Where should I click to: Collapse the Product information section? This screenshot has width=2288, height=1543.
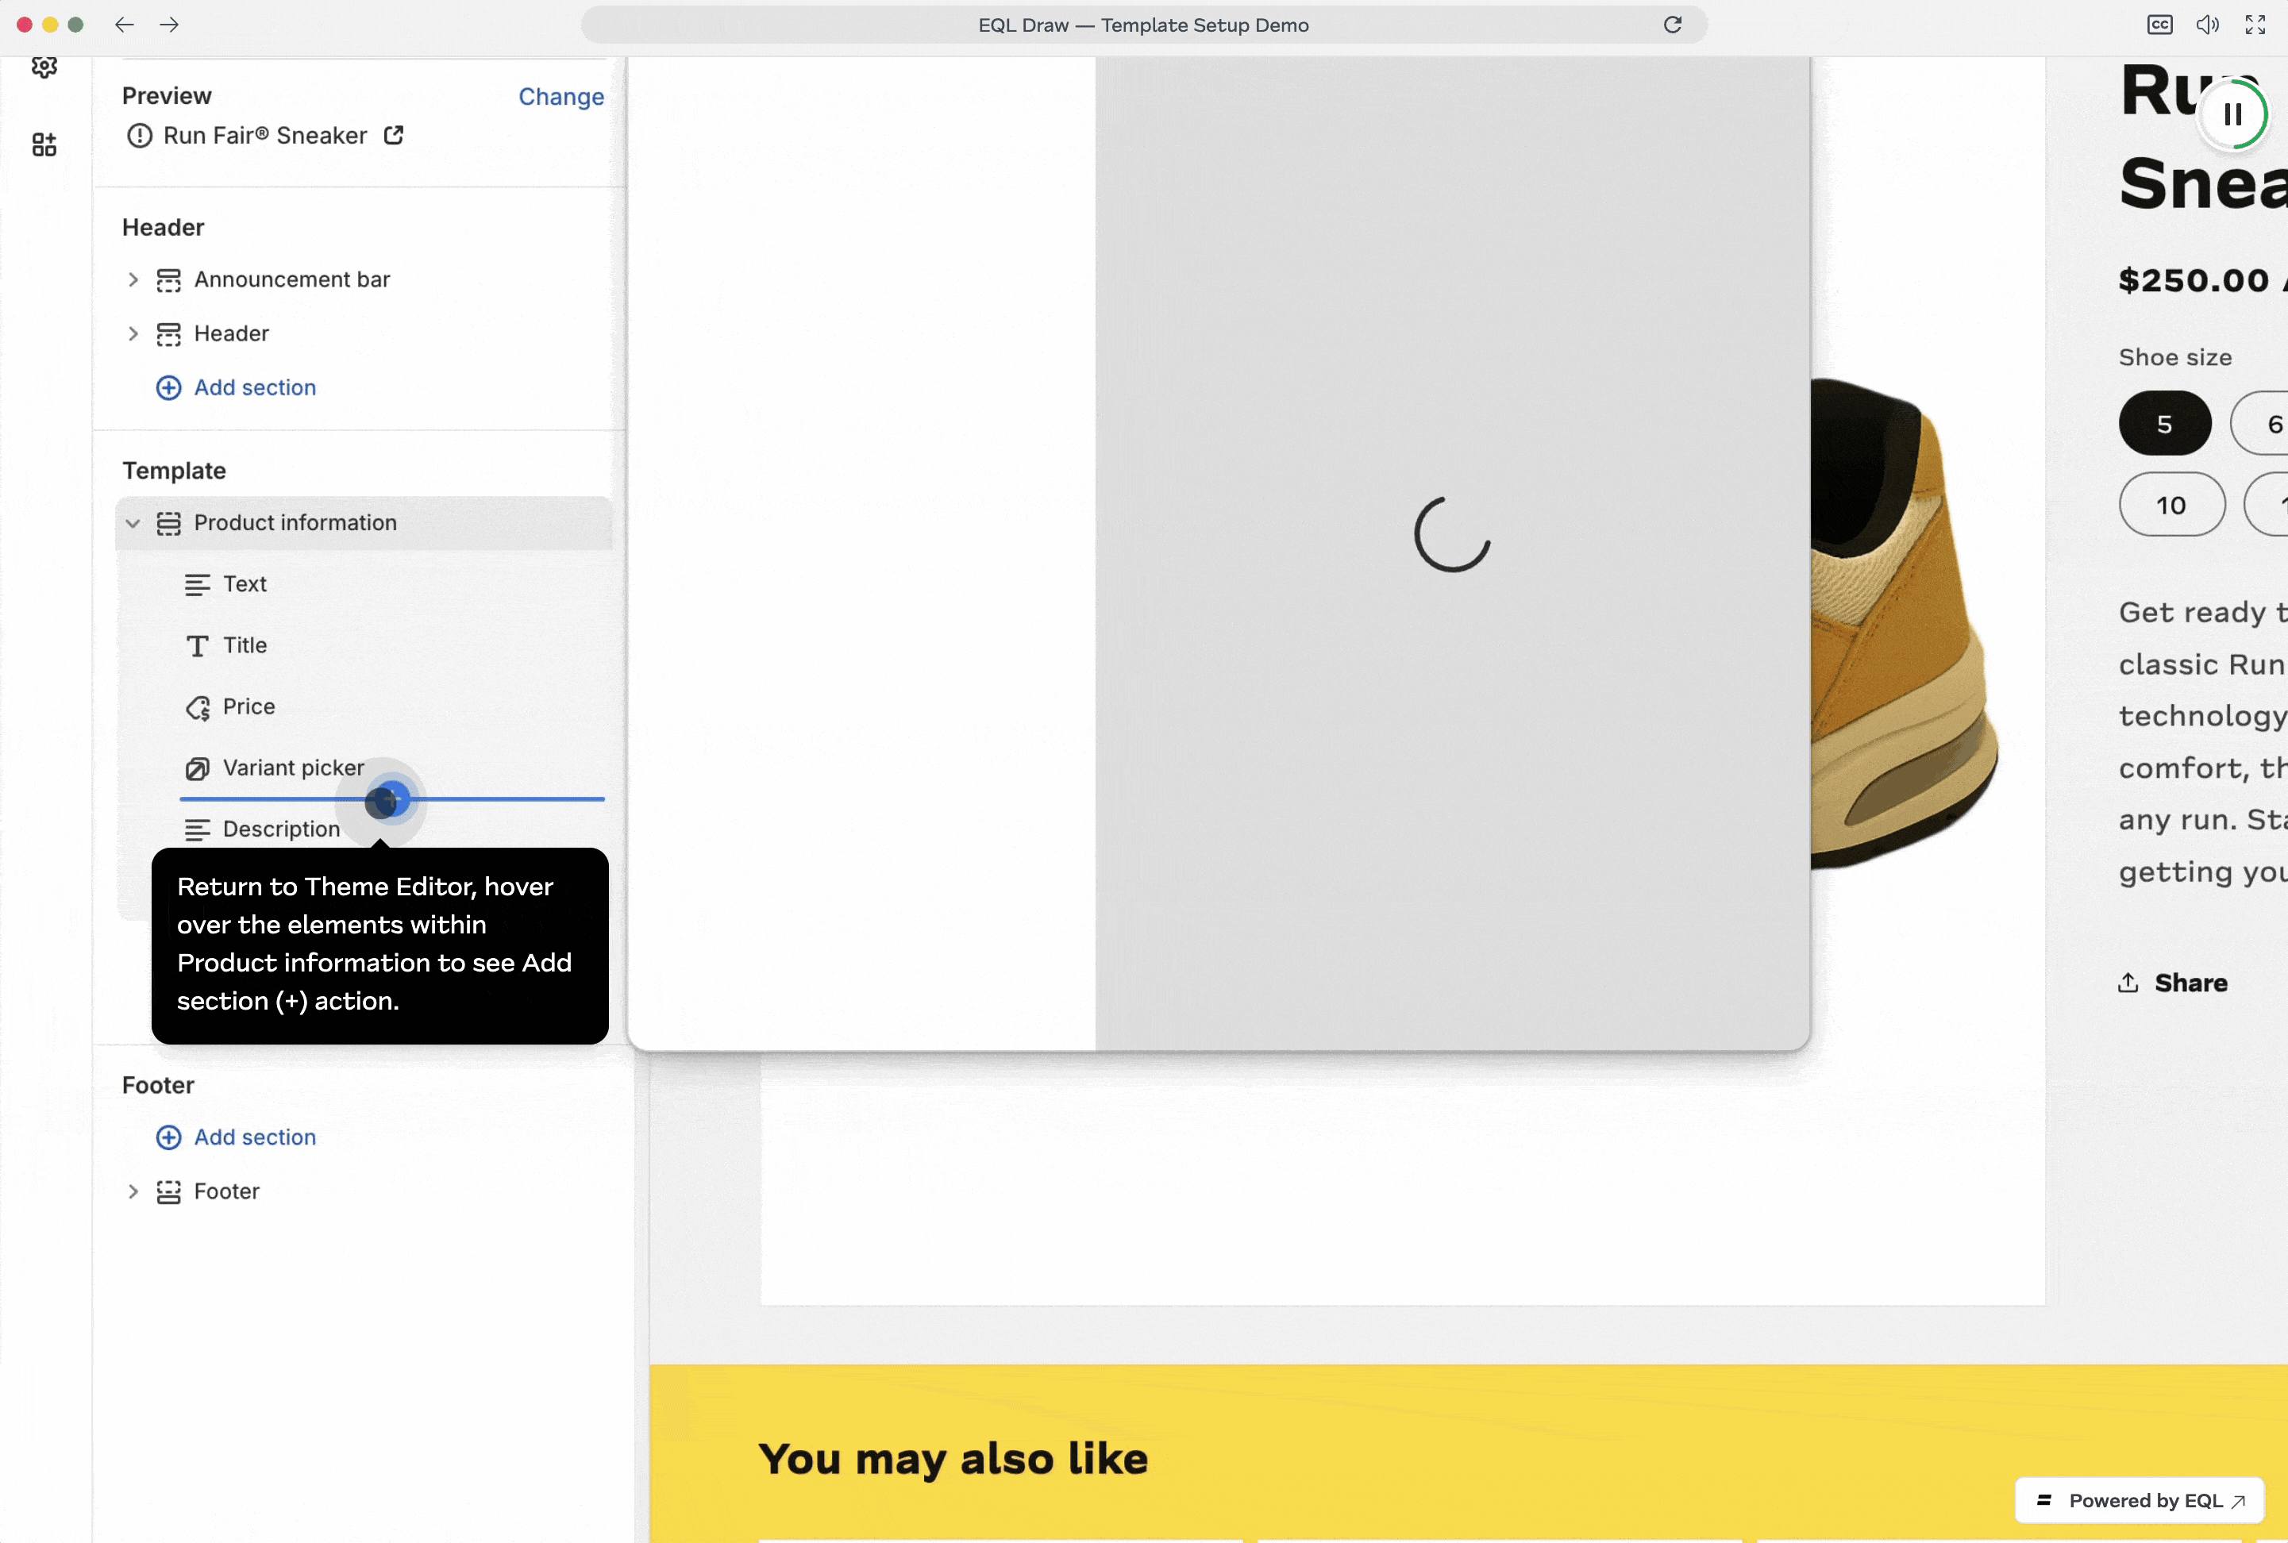[133, 524]
